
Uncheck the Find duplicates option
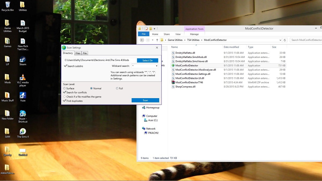(65, 101)
